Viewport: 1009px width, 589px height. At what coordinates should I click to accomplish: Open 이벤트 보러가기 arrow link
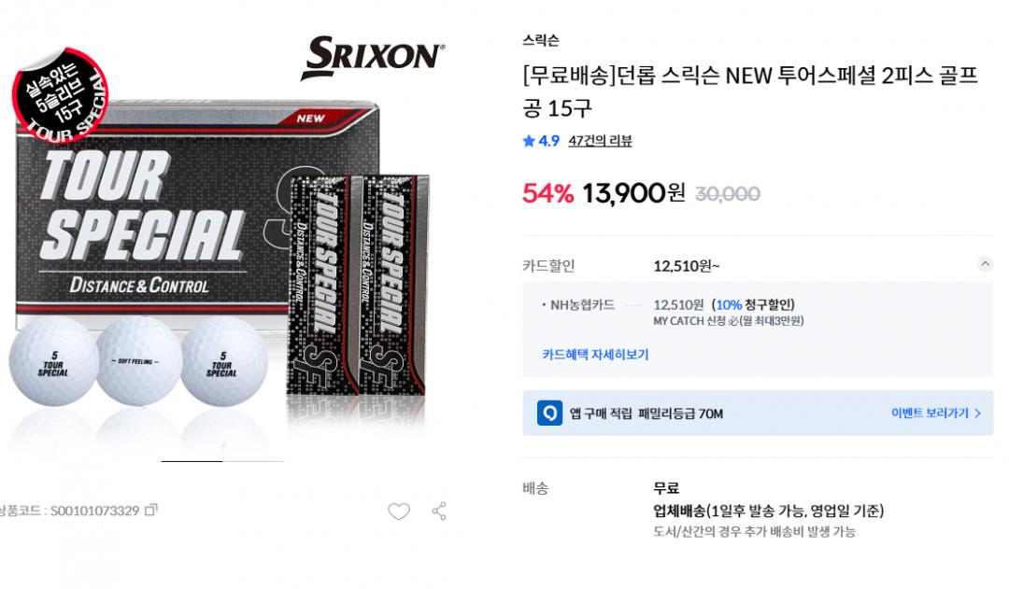[x=936, y=413]
